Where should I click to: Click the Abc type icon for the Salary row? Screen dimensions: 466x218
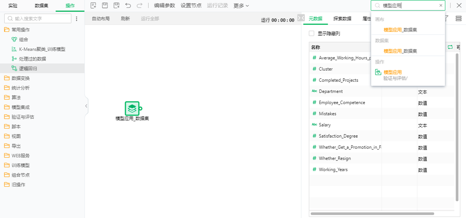coord(314,125)
